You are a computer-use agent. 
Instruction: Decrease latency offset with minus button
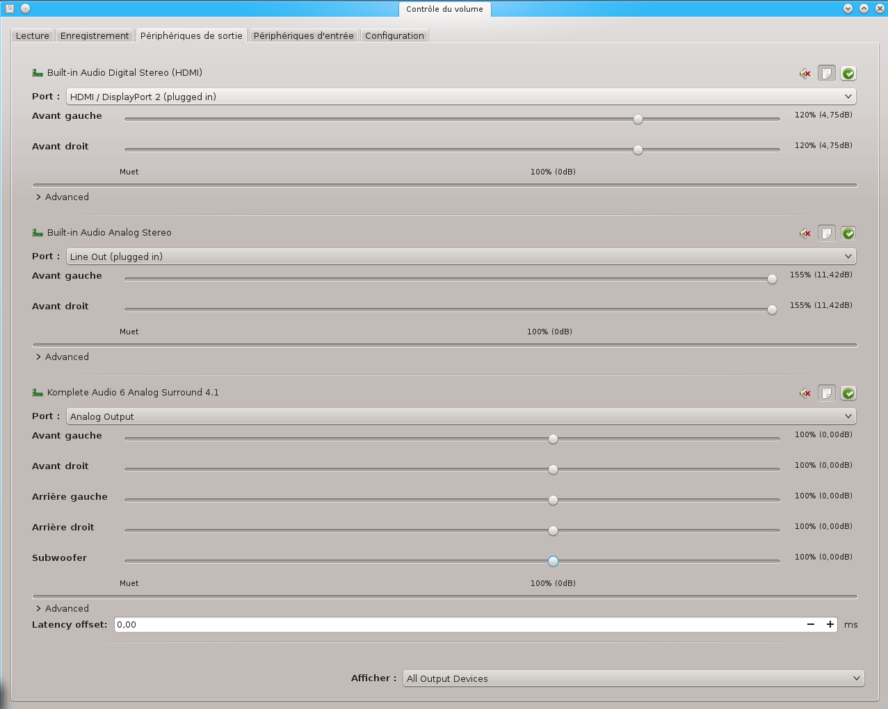[811, 624]
